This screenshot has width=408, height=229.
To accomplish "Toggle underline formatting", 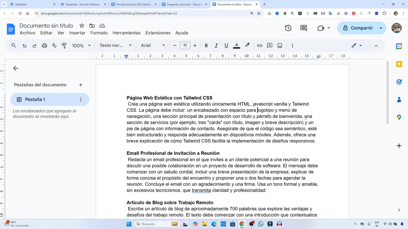I will coord(226,46).
